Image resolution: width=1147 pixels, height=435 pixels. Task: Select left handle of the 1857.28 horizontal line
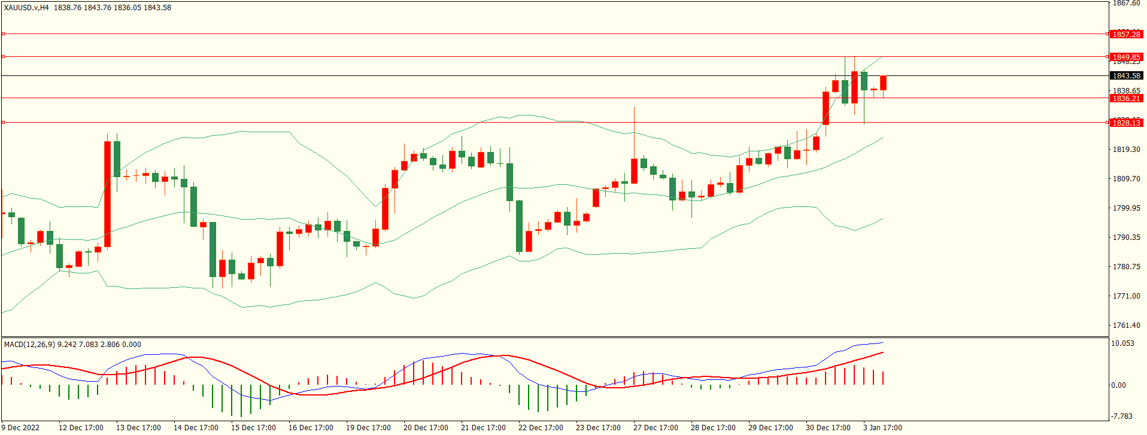click(3, 34)
